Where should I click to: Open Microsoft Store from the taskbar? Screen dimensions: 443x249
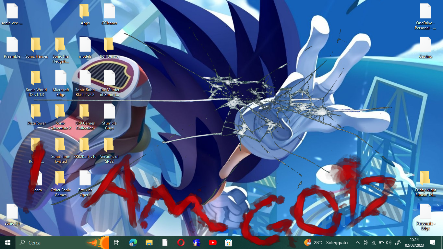tap(228, 243)
